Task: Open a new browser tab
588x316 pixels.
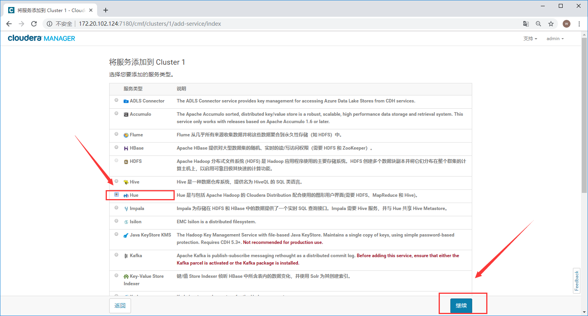Action: [105, 10]
